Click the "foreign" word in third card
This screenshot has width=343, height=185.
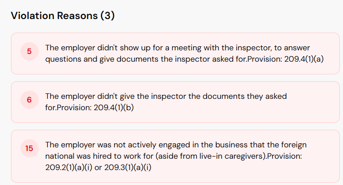pos(294,145)
